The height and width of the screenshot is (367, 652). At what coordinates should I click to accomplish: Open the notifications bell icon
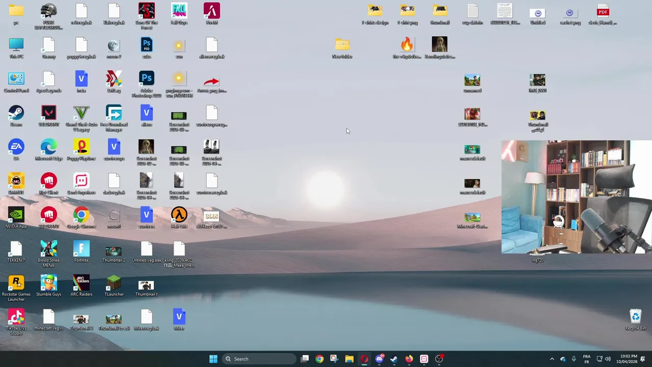point(643,359)
